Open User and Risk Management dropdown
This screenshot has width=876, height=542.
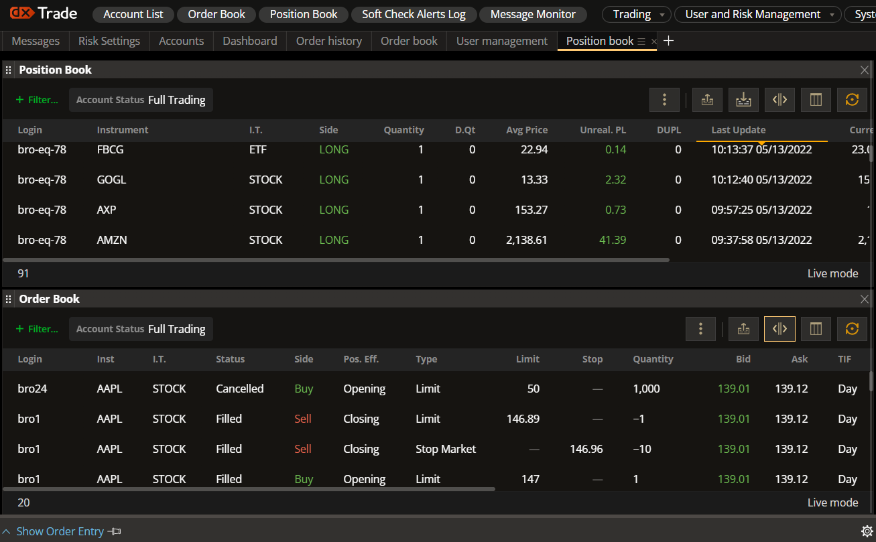[x=758, y=14]
